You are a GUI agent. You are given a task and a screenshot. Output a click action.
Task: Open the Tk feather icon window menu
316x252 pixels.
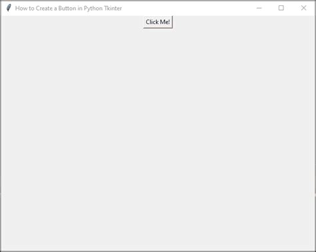(x=9, y=8)
